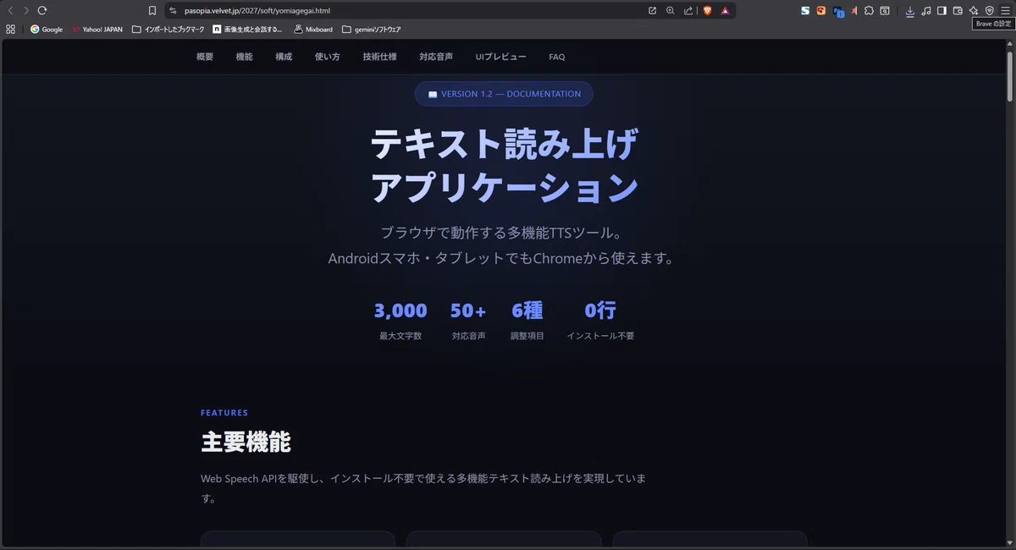Click the VERSION 1.2 — DOCUMENTATION badge

504,94
